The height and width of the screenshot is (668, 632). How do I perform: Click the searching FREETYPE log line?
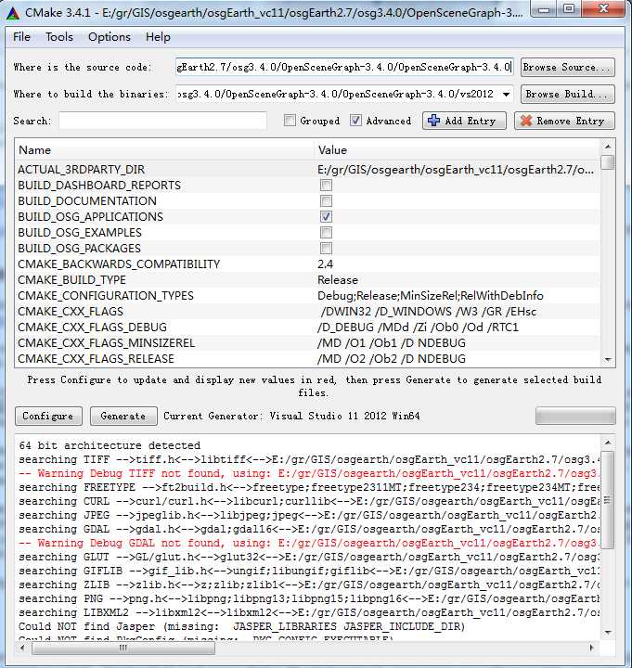click(x=309, y=487)
